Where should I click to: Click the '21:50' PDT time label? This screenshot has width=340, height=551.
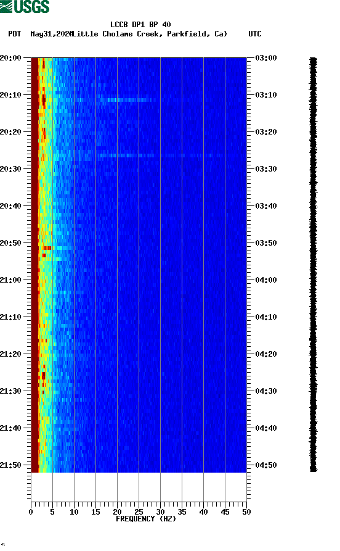(10, 465)
